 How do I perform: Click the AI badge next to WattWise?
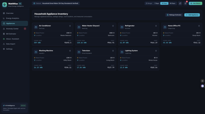click(x=20, y=4)
